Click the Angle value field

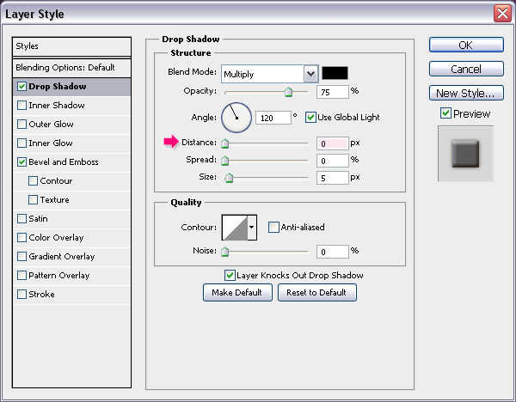pyautogui.click(x=273, y=118)
